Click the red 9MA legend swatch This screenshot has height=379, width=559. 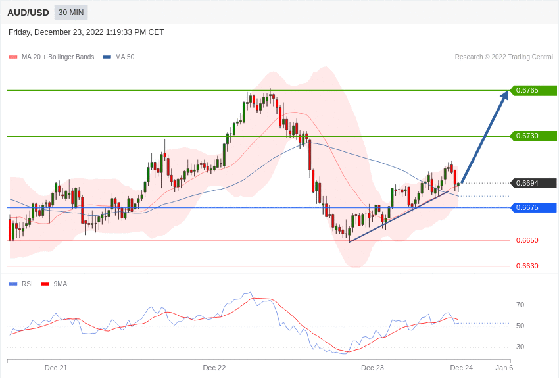[45, 284]
